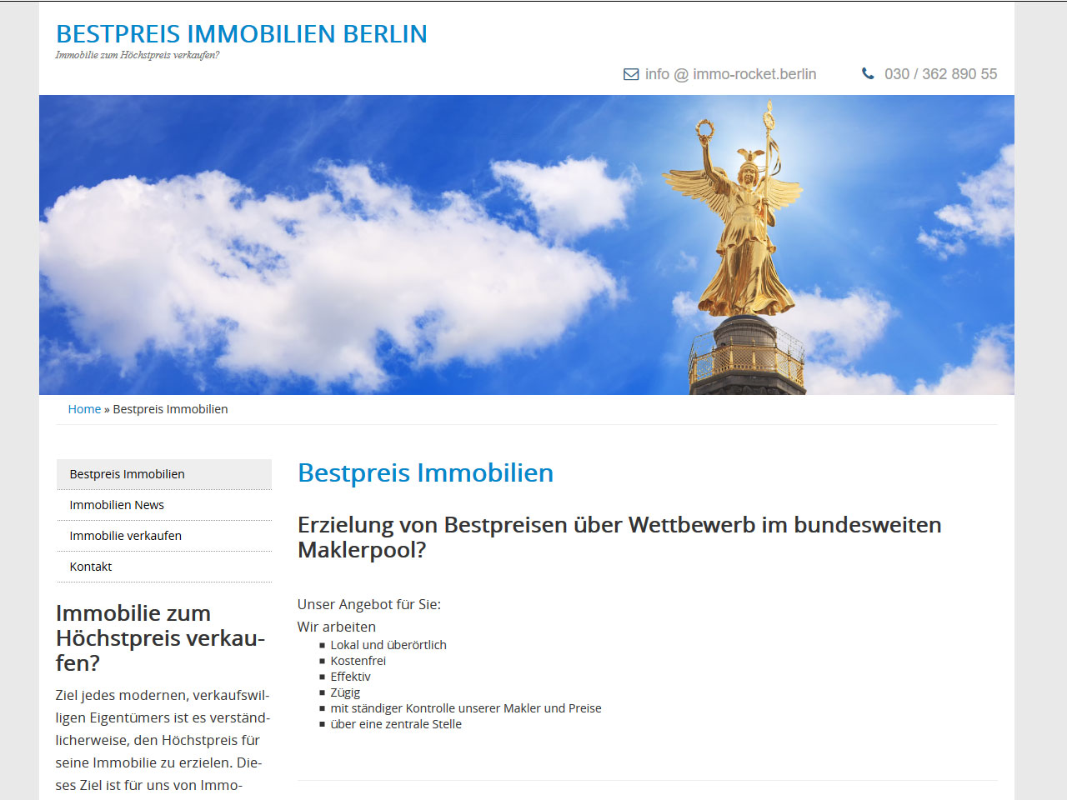Click the bullet before 'Kostenfrei'
This screenshot has height=800, width=1067.
[x=323, y=661]
